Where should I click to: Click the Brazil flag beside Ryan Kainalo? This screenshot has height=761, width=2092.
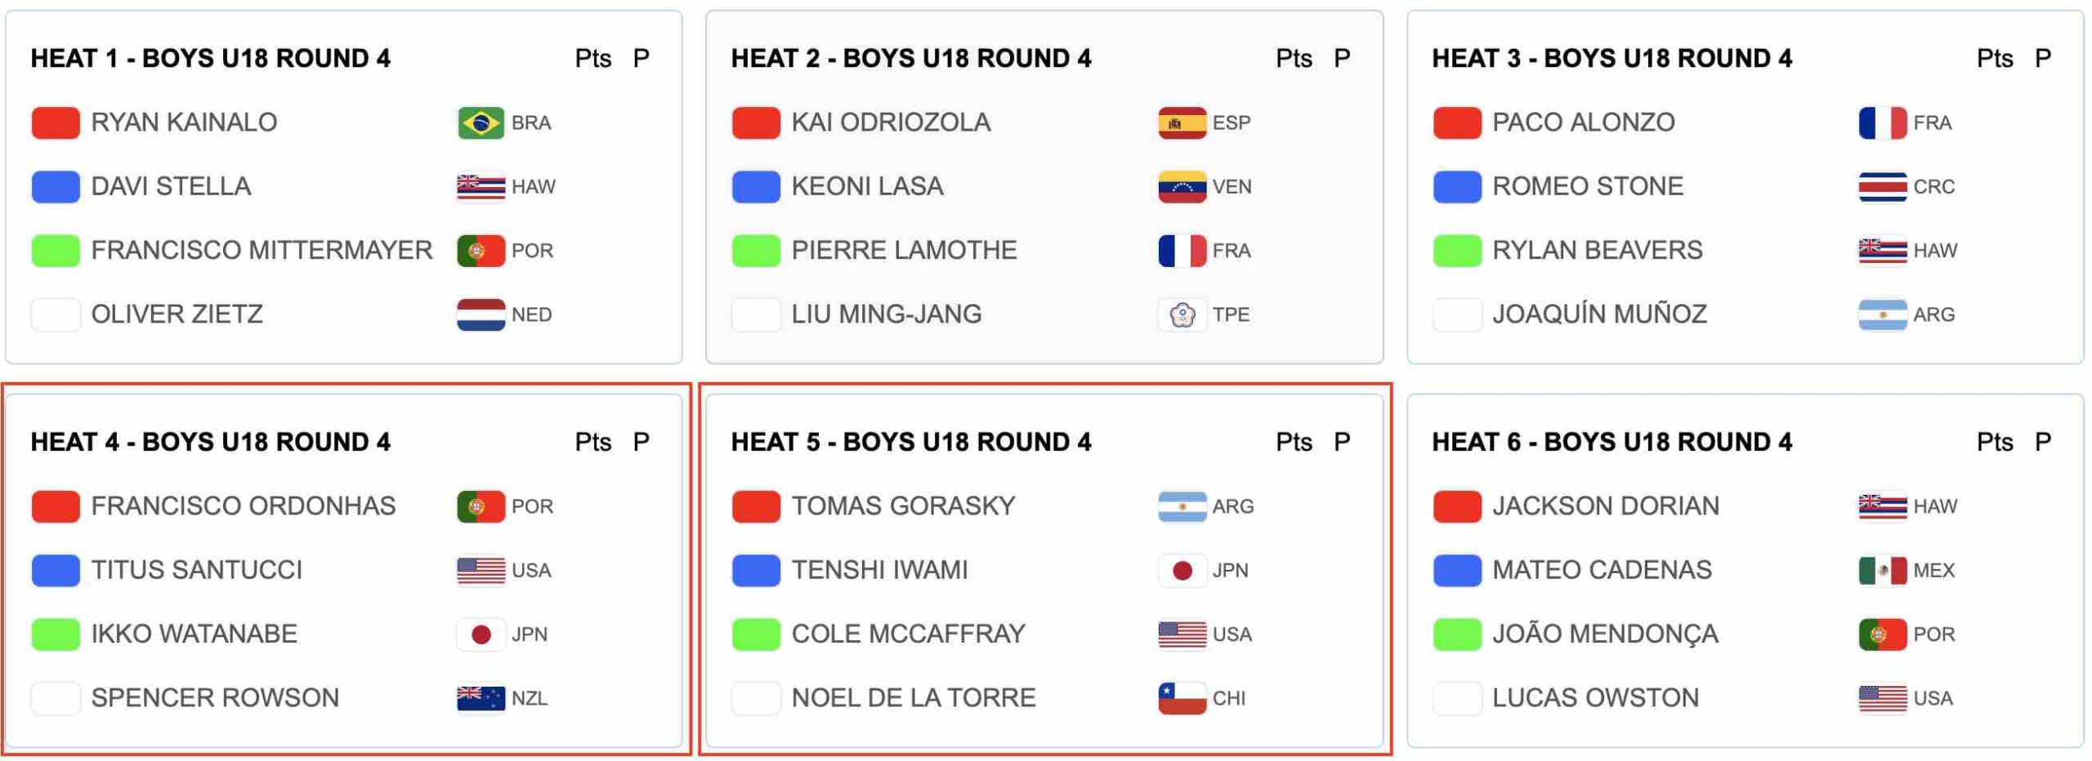tap(481, 123)
